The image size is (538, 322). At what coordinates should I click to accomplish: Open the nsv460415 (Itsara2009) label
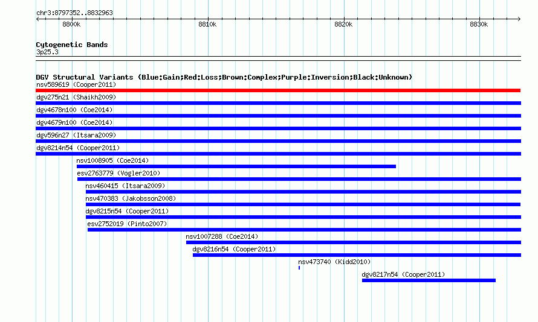125,186
